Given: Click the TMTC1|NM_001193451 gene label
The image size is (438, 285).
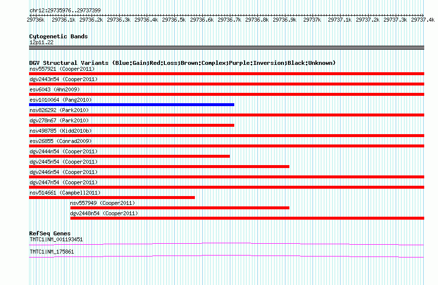Looking at the screenshot, I should point(56,239).
